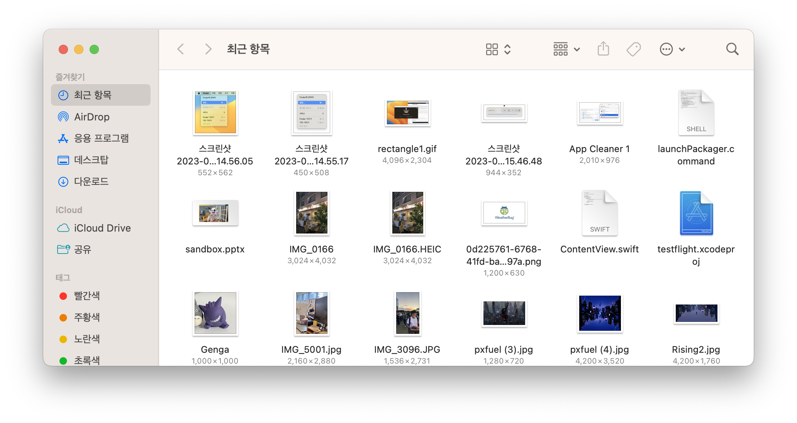Select the Genga image thumbnail

tap(215, 313)
